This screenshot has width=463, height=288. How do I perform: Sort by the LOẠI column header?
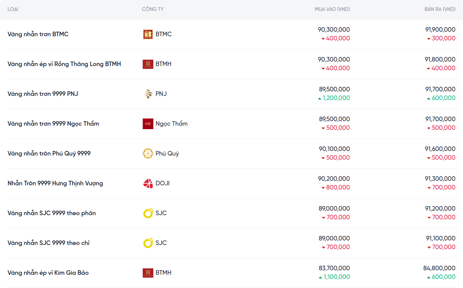pyautogui.click(x=13, y=9)
